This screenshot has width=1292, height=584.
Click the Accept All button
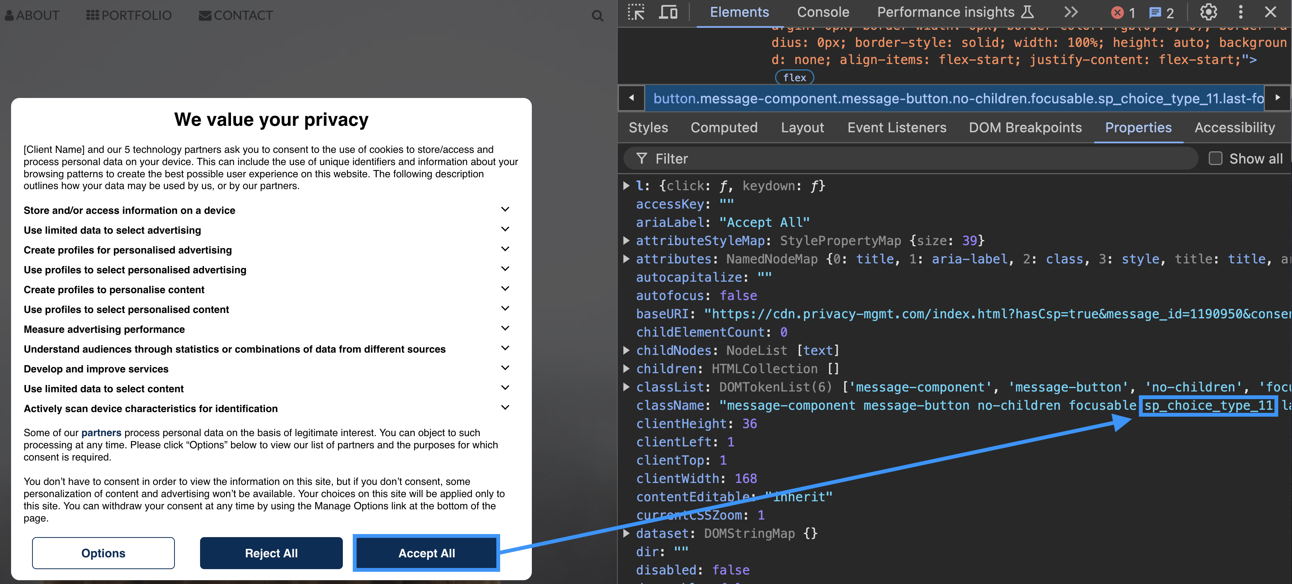(x=426, y=553)
